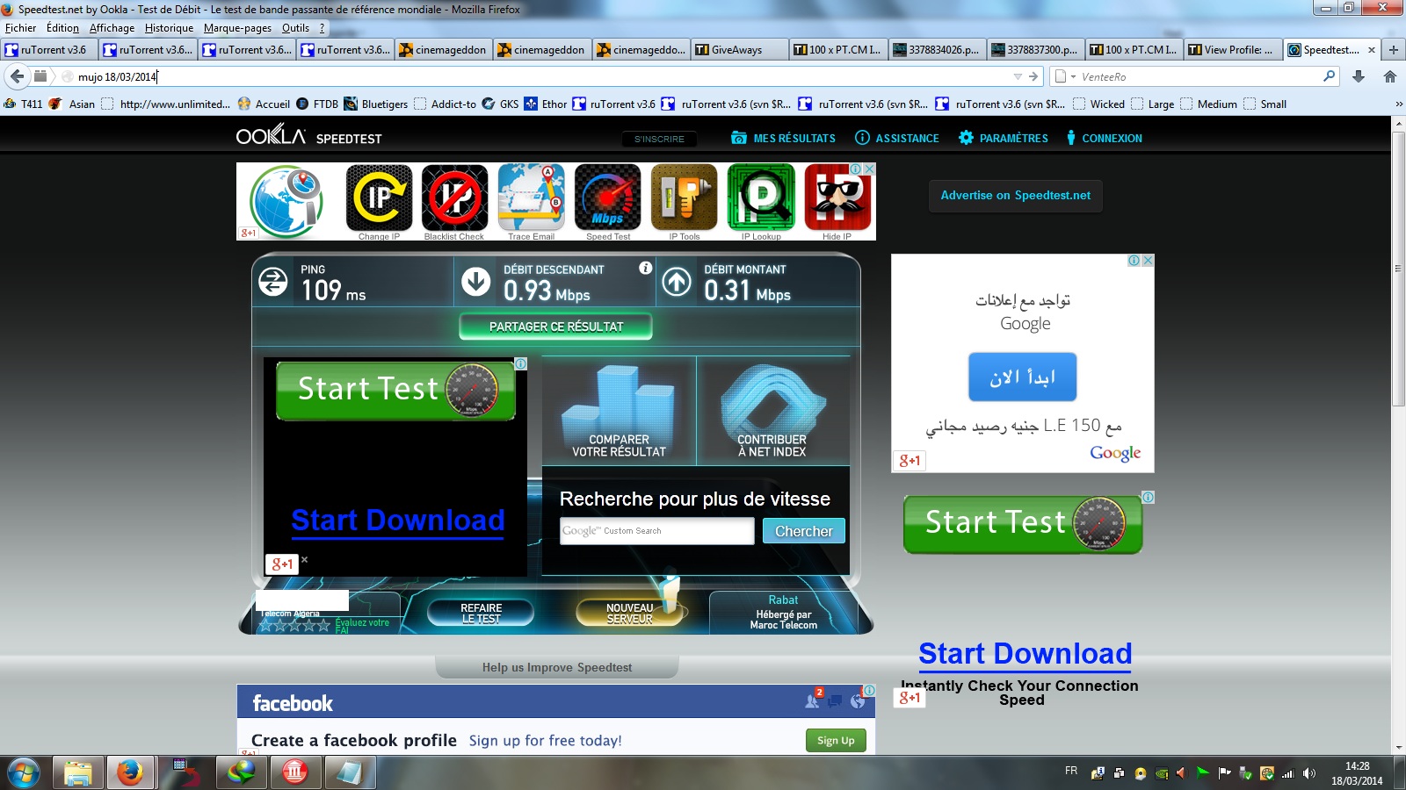Click the IP Tools icon

[x=685, y=197]
